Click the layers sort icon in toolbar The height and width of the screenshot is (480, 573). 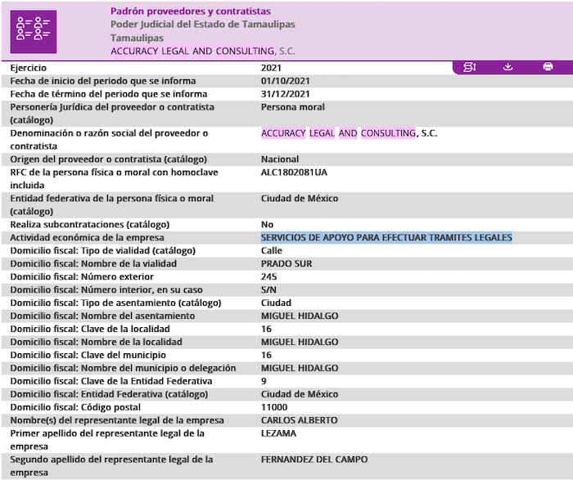point(469,67)
